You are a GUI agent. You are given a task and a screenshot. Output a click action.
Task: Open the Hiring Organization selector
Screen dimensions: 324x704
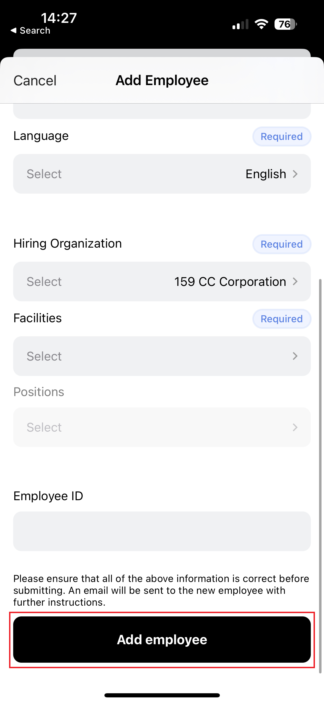point(162,281)
